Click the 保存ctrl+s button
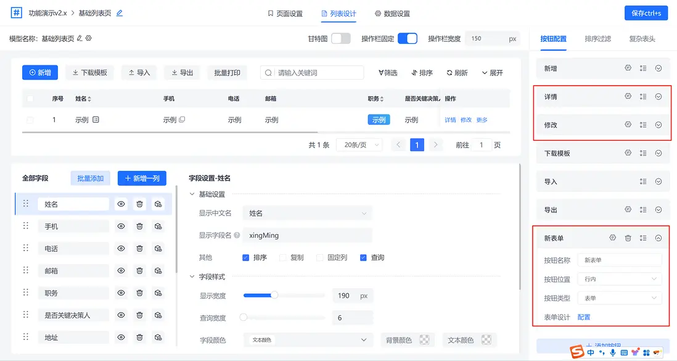Viewport: 677px width, 361px height. click(x=646, y=13)
